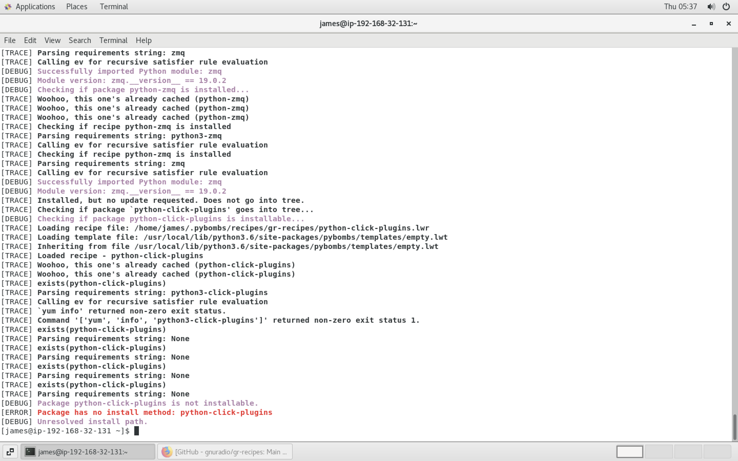The image size is (738, 461).
Task: Open the Terminal app menu in top panel
Action: (114, 6)
